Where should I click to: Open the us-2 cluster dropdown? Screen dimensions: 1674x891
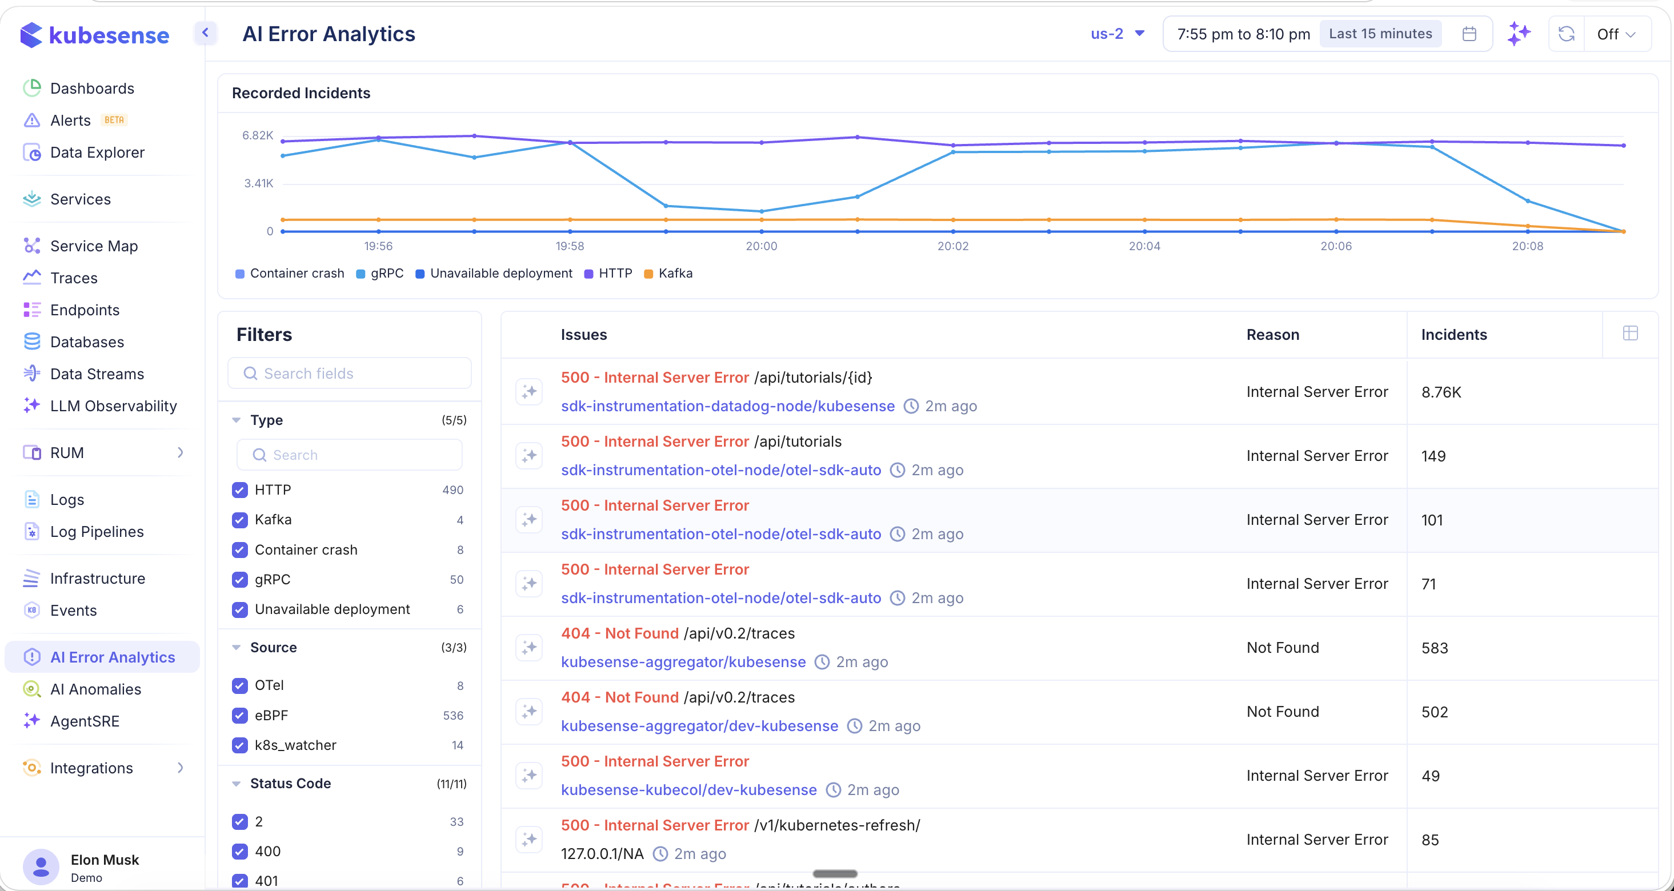1117,34
